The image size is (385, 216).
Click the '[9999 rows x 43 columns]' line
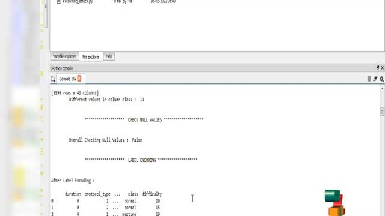(75, 93)
